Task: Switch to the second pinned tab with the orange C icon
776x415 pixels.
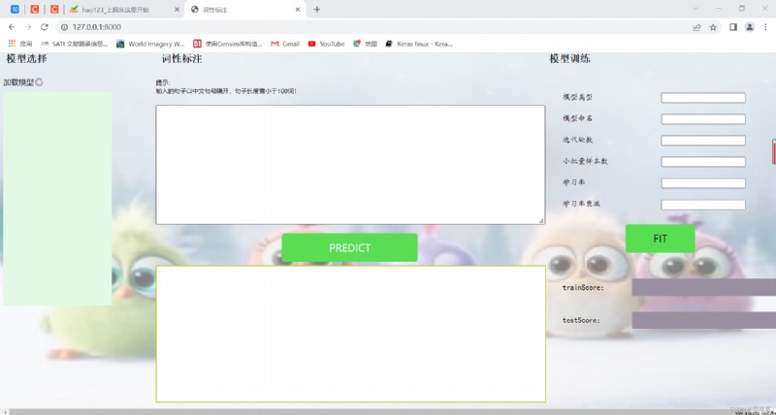Action: 35,10
